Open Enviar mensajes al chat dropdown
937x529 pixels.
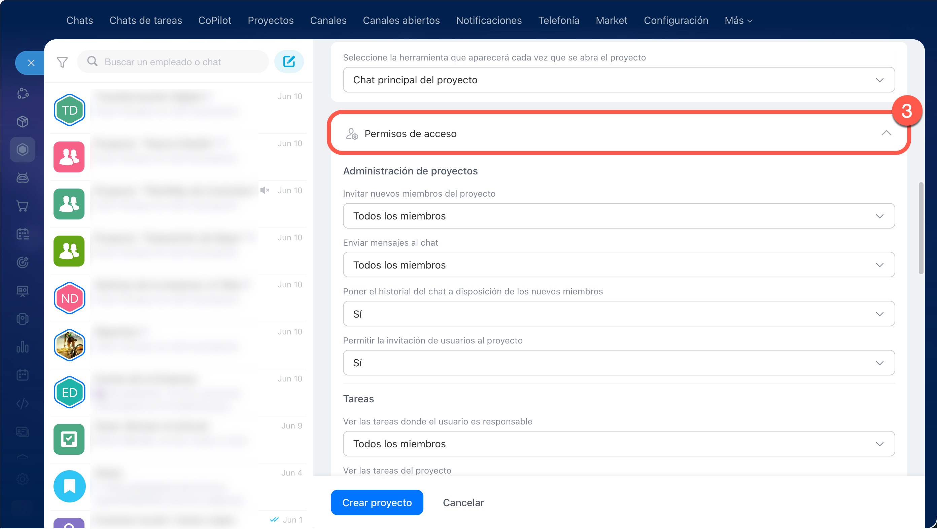click(619, 265)
